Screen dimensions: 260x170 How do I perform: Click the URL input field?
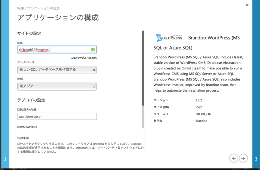pyautogui.click(x=57, y=50)
